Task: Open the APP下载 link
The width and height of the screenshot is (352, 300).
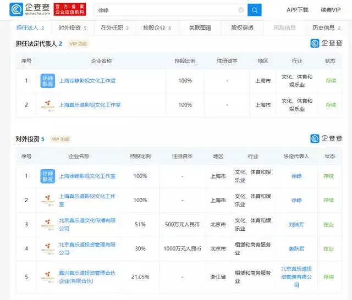Action: [x=298, y=10]
